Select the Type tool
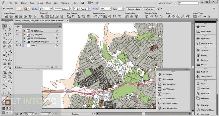Image resolution: width=219 pixels, height=116 pixels. (x=4, y=38)
